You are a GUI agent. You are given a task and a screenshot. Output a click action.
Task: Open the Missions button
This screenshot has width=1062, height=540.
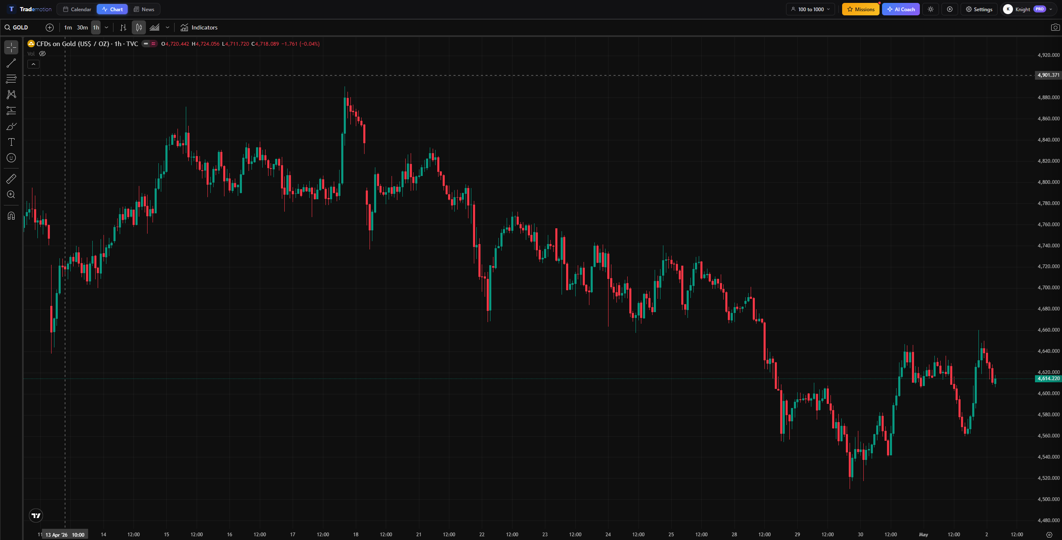[x=860, y=9]
